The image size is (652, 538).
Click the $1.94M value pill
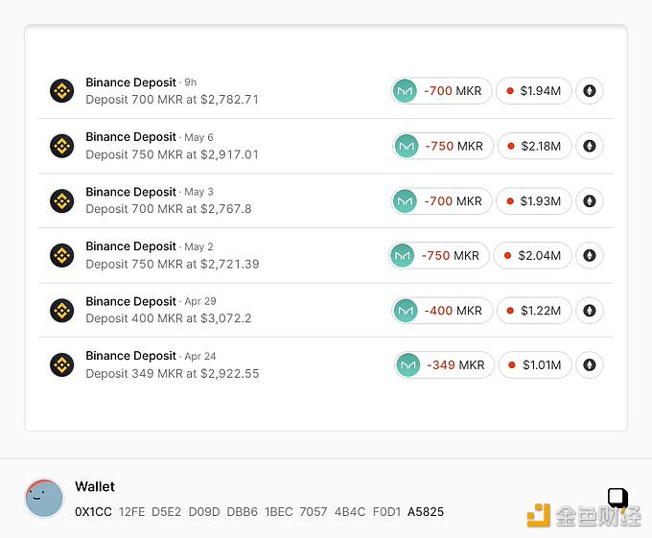pos(533,91)
